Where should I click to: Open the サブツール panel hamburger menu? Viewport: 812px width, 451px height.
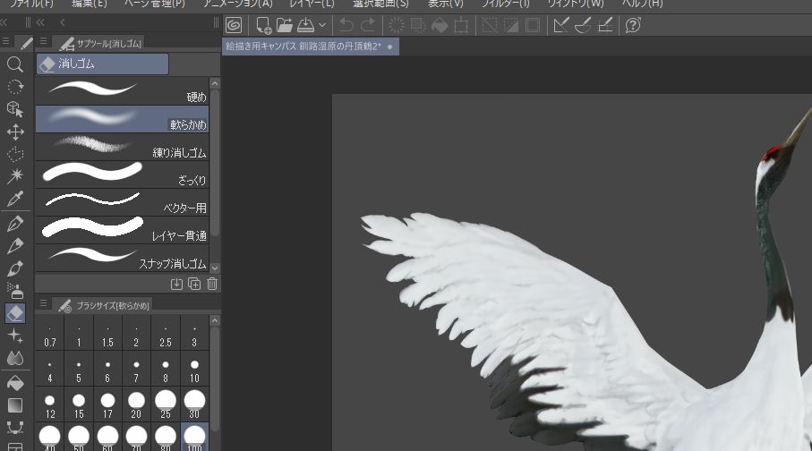[44, 41]
